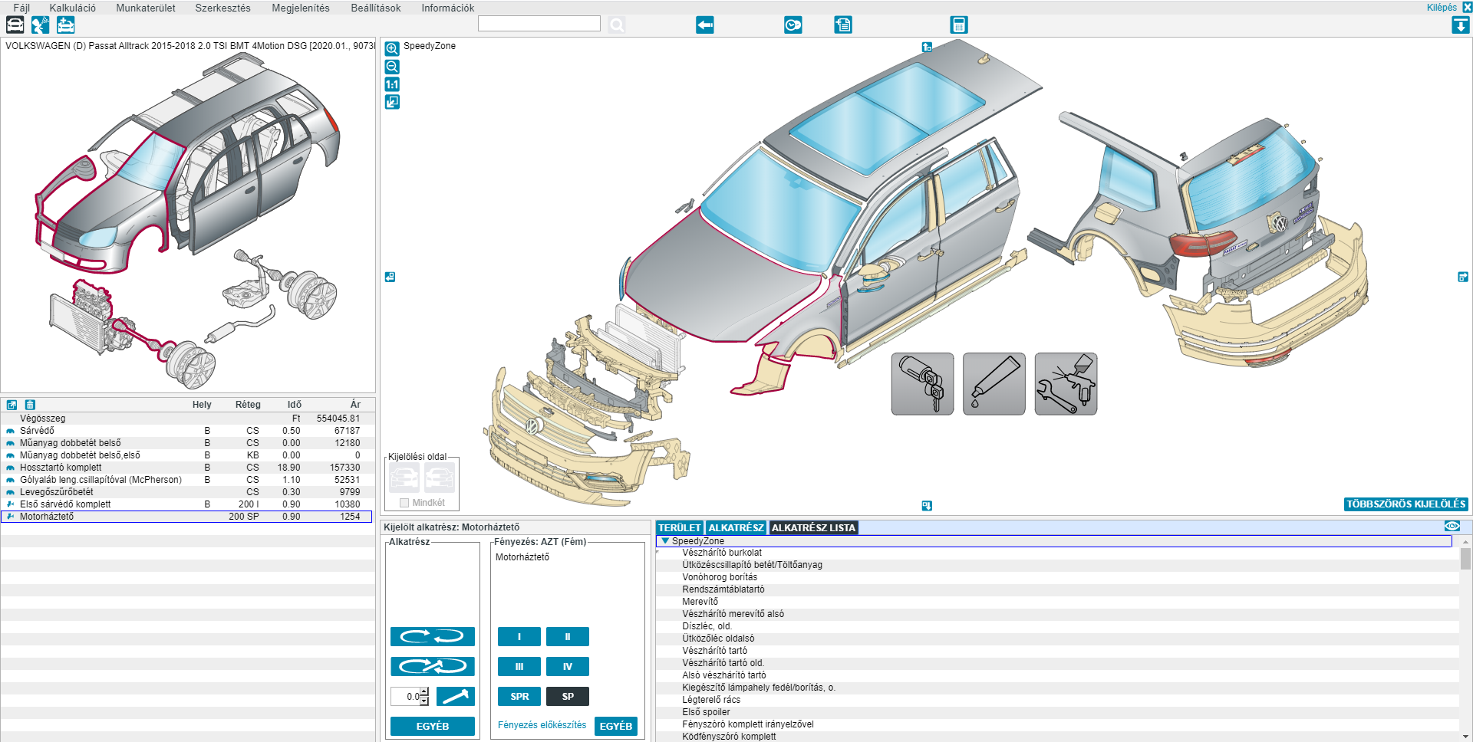Collapse the SpeedyZone tree node
Image resolution: width=1473 pixels, height=742 pixels.
coord(665,541)
